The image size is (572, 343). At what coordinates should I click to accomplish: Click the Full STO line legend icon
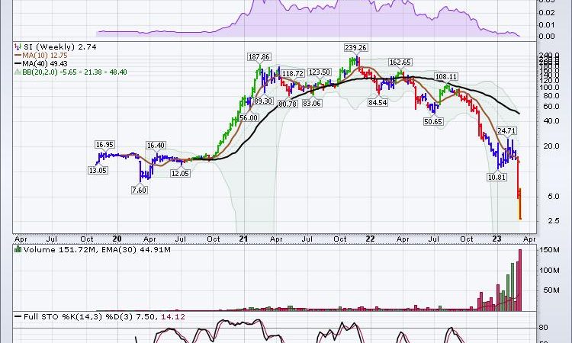click(18, 317)
